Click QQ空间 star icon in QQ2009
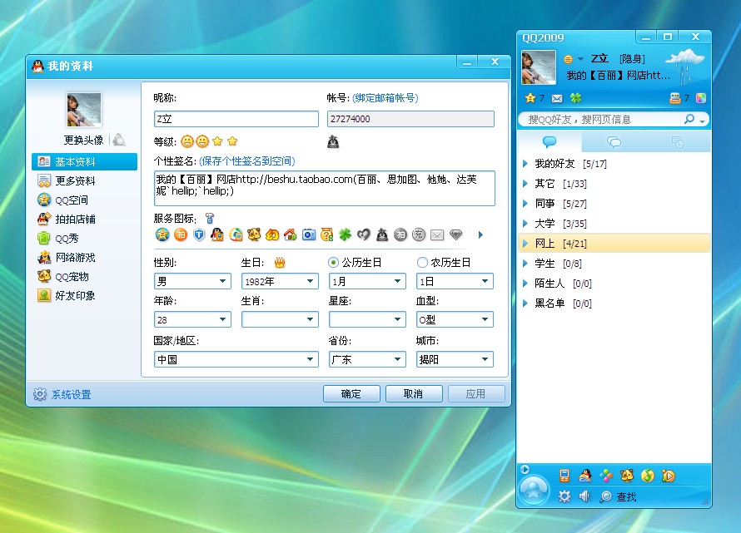This screenshot has width=741, height=533. (530, 98)
